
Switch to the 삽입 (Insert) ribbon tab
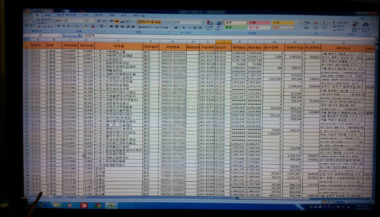click(48, 15)
